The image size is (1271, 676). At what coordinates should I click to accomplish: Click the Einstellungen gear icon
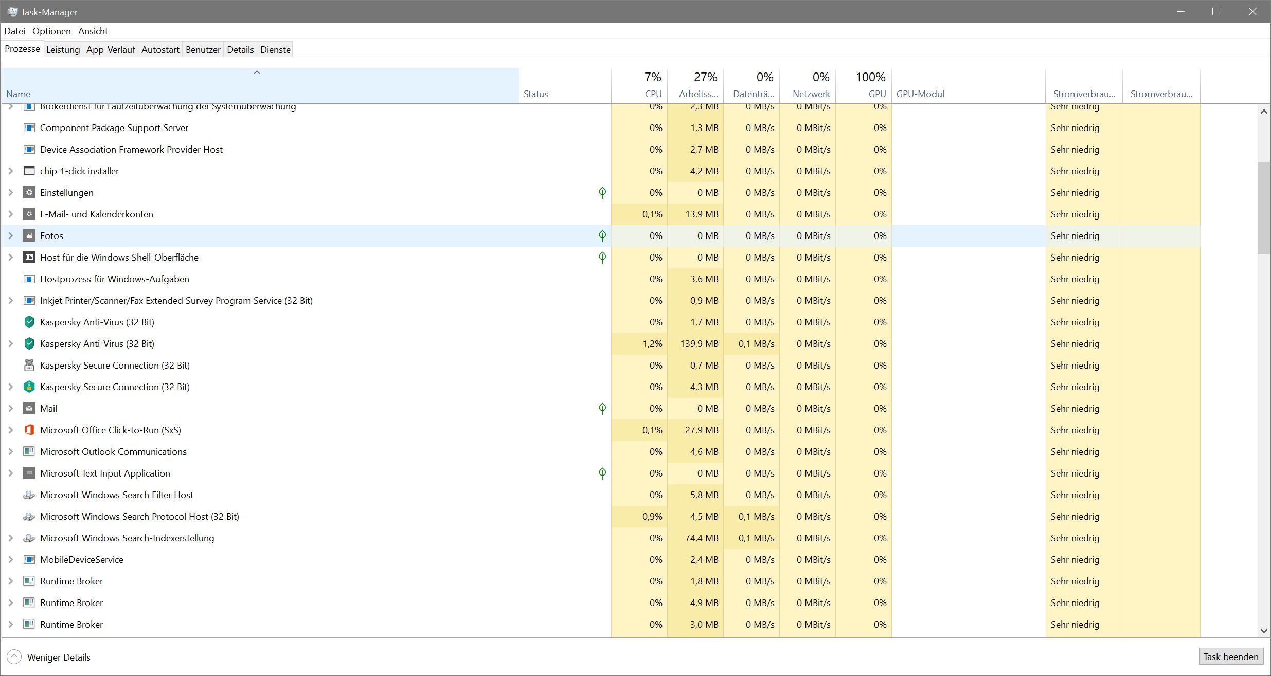pyautogui.click(x=29, y=192)
